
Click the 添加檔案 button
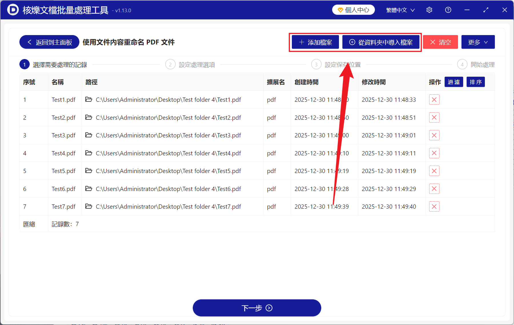[315, 42]
